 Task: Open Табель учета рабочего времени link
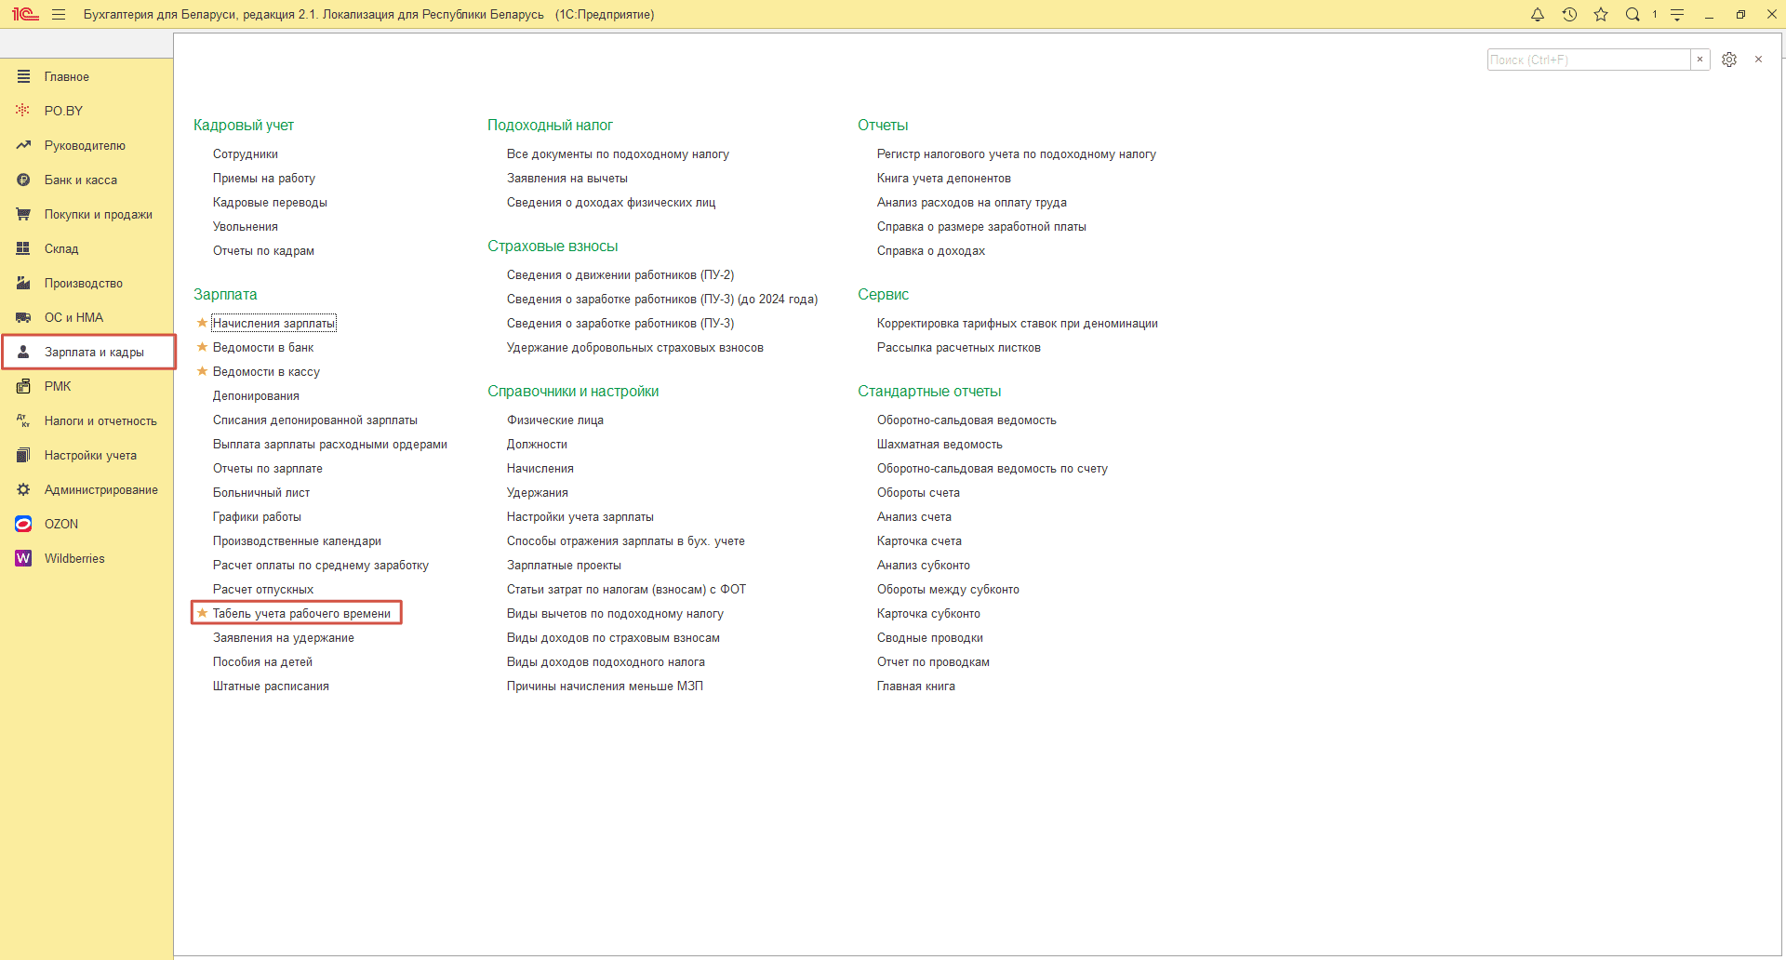coord(301,613)
